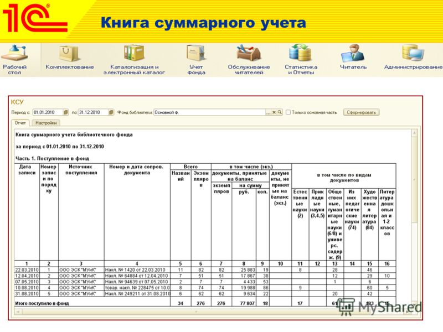443x332 pixels.
Task: Select date cell 10.08.2010
Action: (x=27, y=288)
